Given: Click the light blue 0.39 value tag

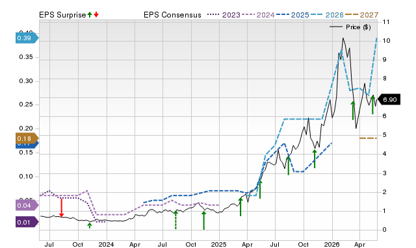Looking at the screenshot, I should tap(27, 38).
